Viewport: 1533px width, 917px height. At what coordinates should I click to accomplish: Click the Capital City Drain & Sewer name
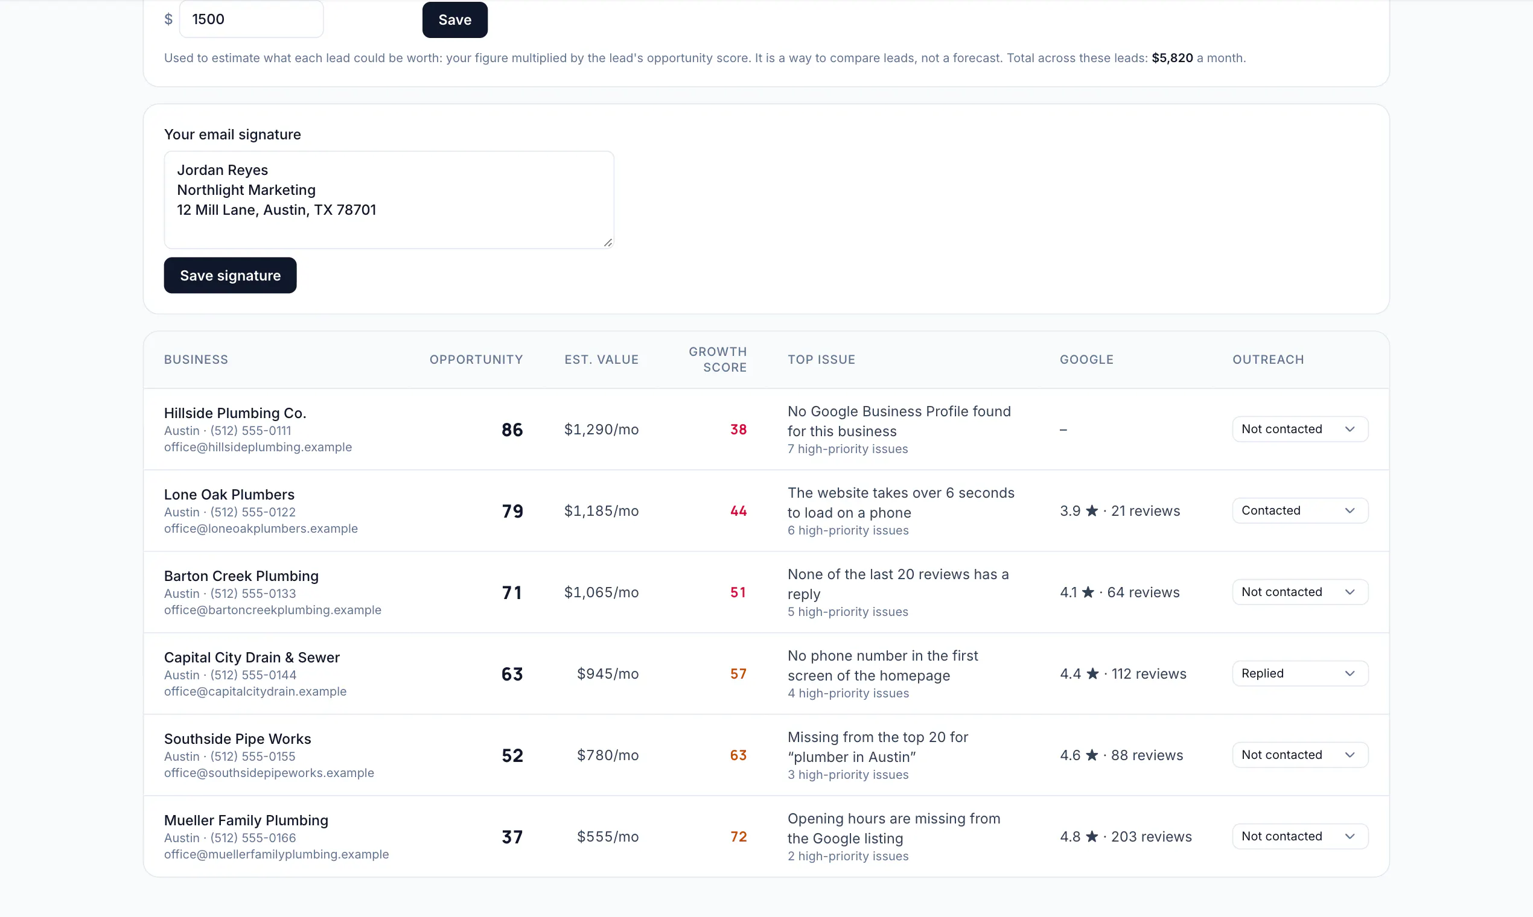pyautogui.click(x=252, y=658)
